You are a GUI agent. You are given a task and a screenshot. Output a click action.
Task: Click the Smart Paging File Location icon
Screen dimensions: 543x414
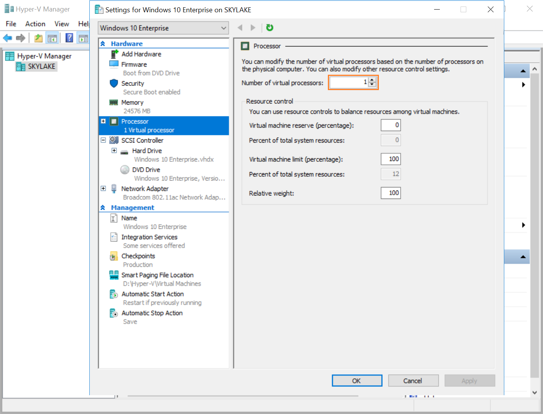[x=114, y=275]
